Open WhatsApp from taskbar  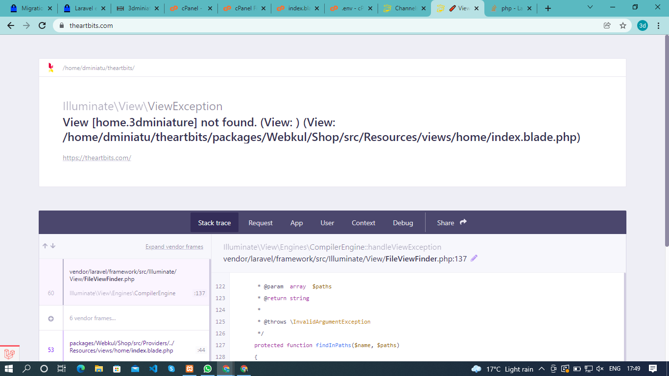tap(208, 369)
